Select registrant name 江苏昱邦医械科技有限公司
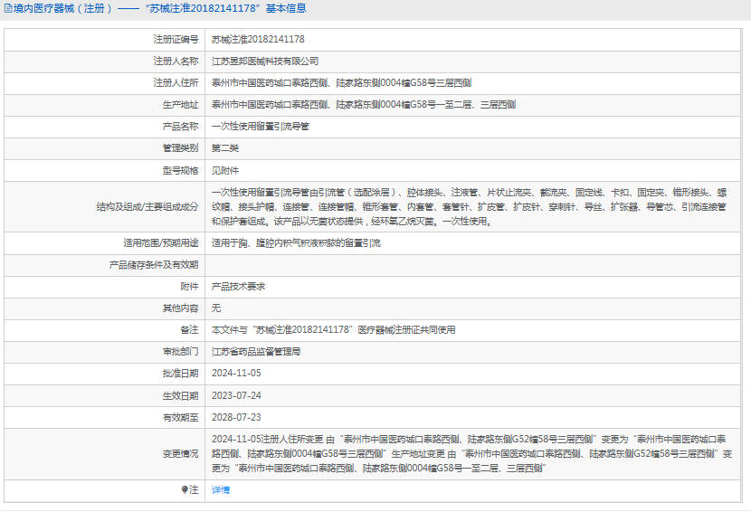Screen dimensions: 751x512 pyautogui.click(x=265, y=62)
